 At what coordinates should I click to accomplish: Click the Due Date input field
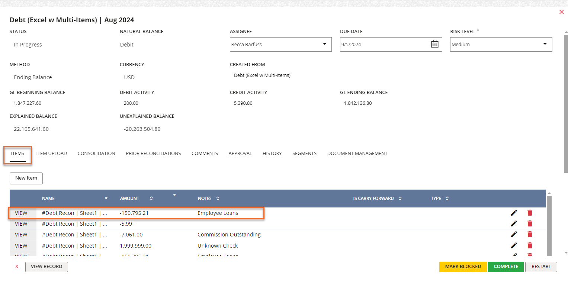383,44
